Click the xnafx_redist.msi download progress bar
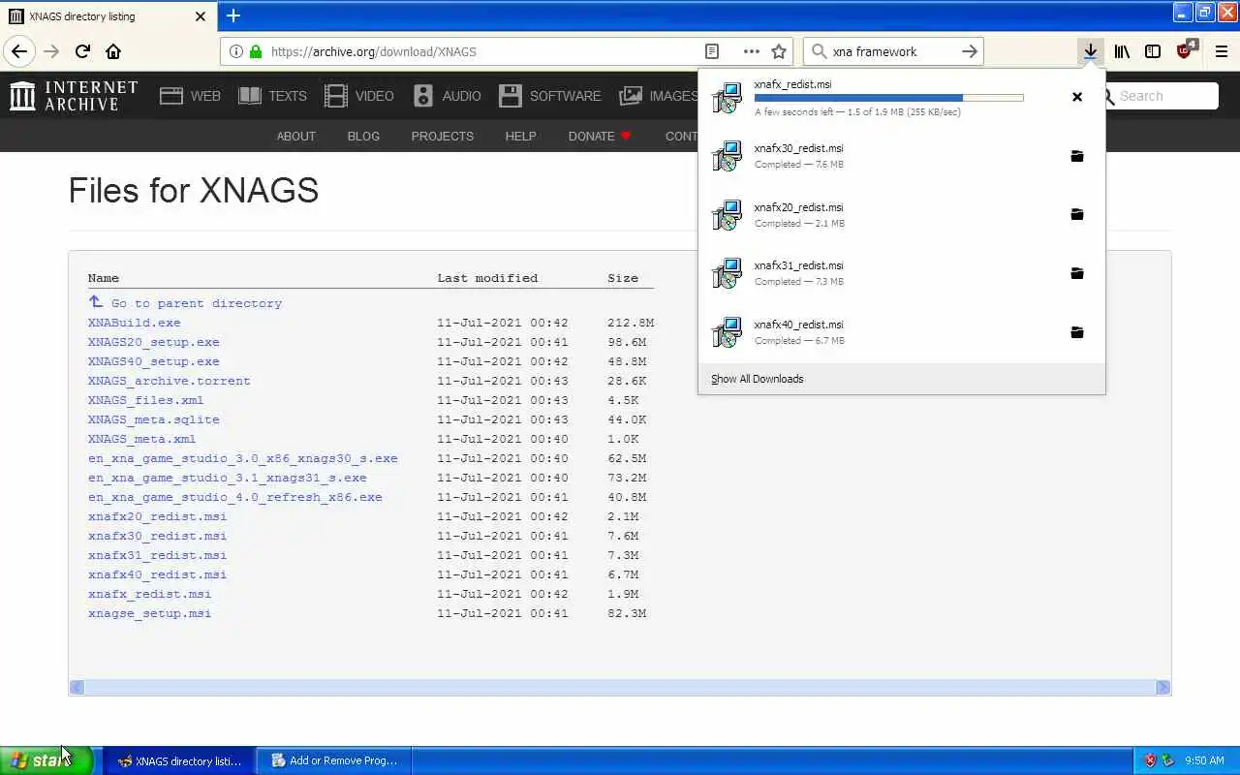Image resolution: width=1240 pixels, height=775 pixels. coord(888,98)
